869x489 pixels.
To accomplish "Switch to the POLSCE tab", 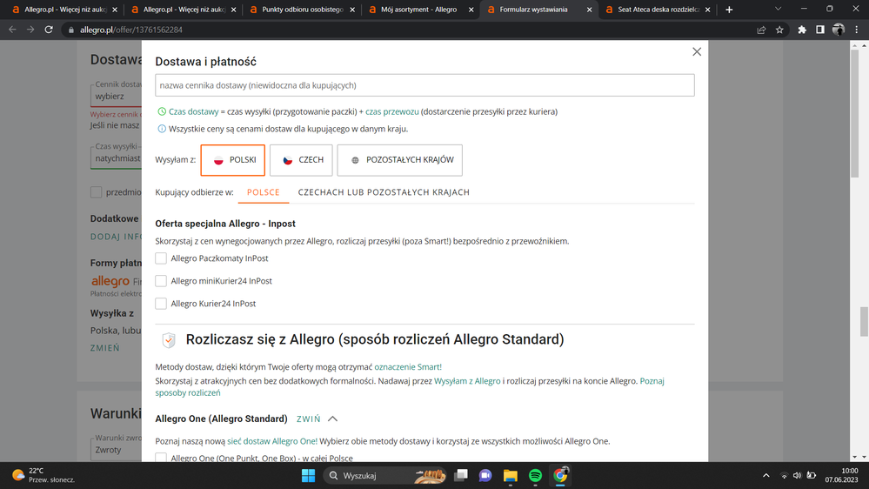I will (264, 191).
